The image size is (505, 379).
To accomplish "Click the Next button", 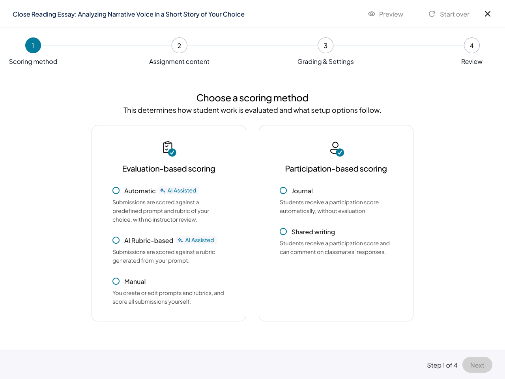I will click(x=477, y=365).
